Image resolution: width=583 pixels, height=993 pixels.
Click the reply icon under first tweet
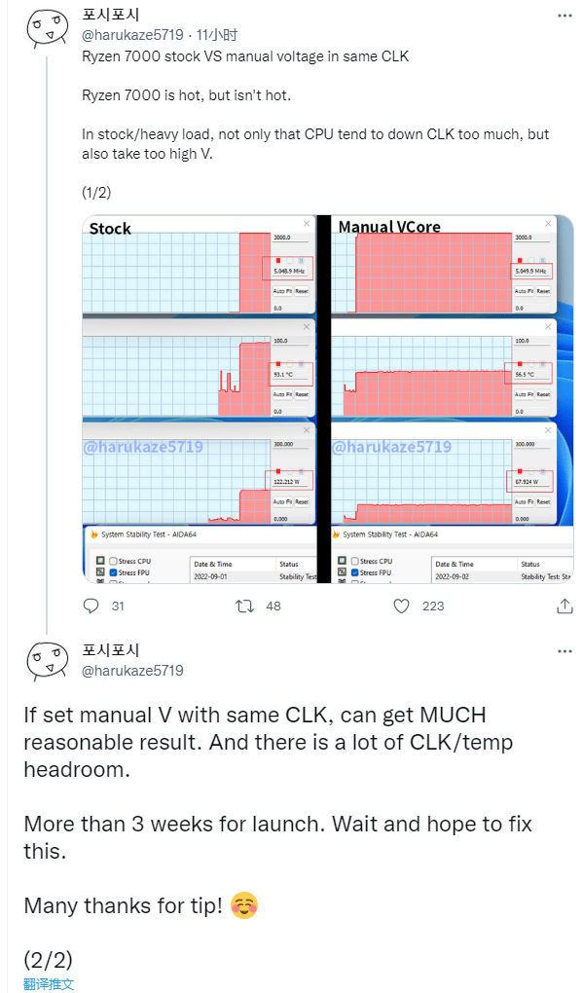91,607
